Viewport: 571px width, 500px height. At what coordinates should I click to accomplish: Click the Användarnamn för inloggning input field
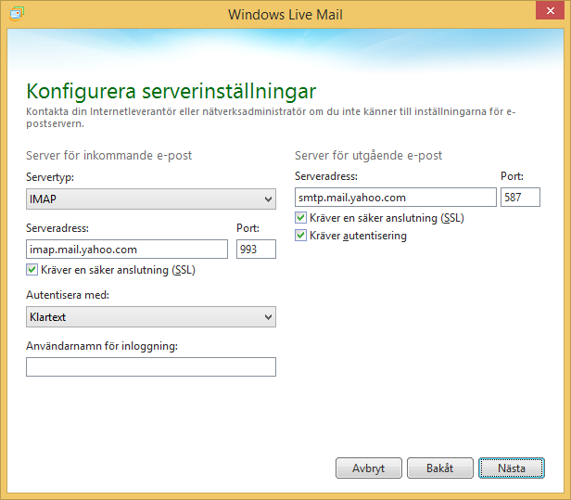coord(151,366)
